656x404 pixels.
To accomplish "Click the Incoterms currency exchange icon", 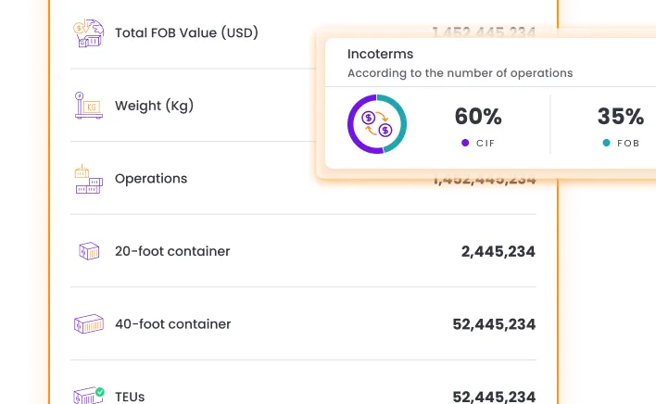I will 377,125.
